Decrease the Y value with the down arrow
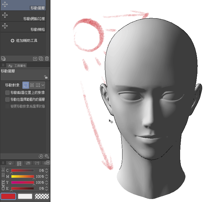Image resolution: width=215 pixels, height=202 pixels. 47,184
